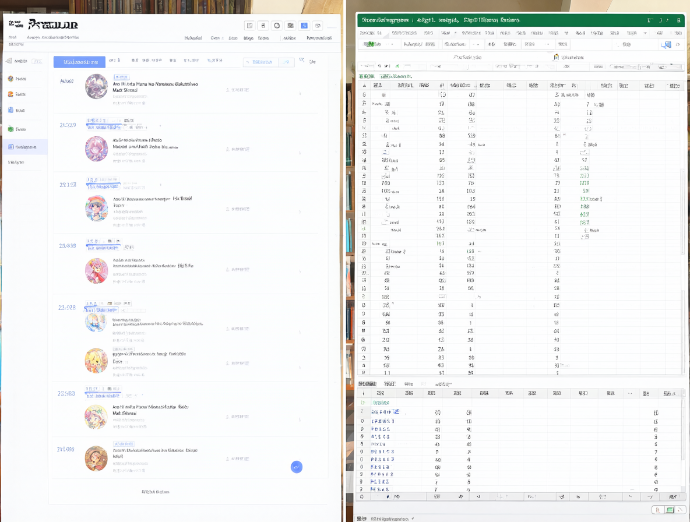Select the filled blue tab above the list
This screenshot has width=690, height=522.
[80, 62]
